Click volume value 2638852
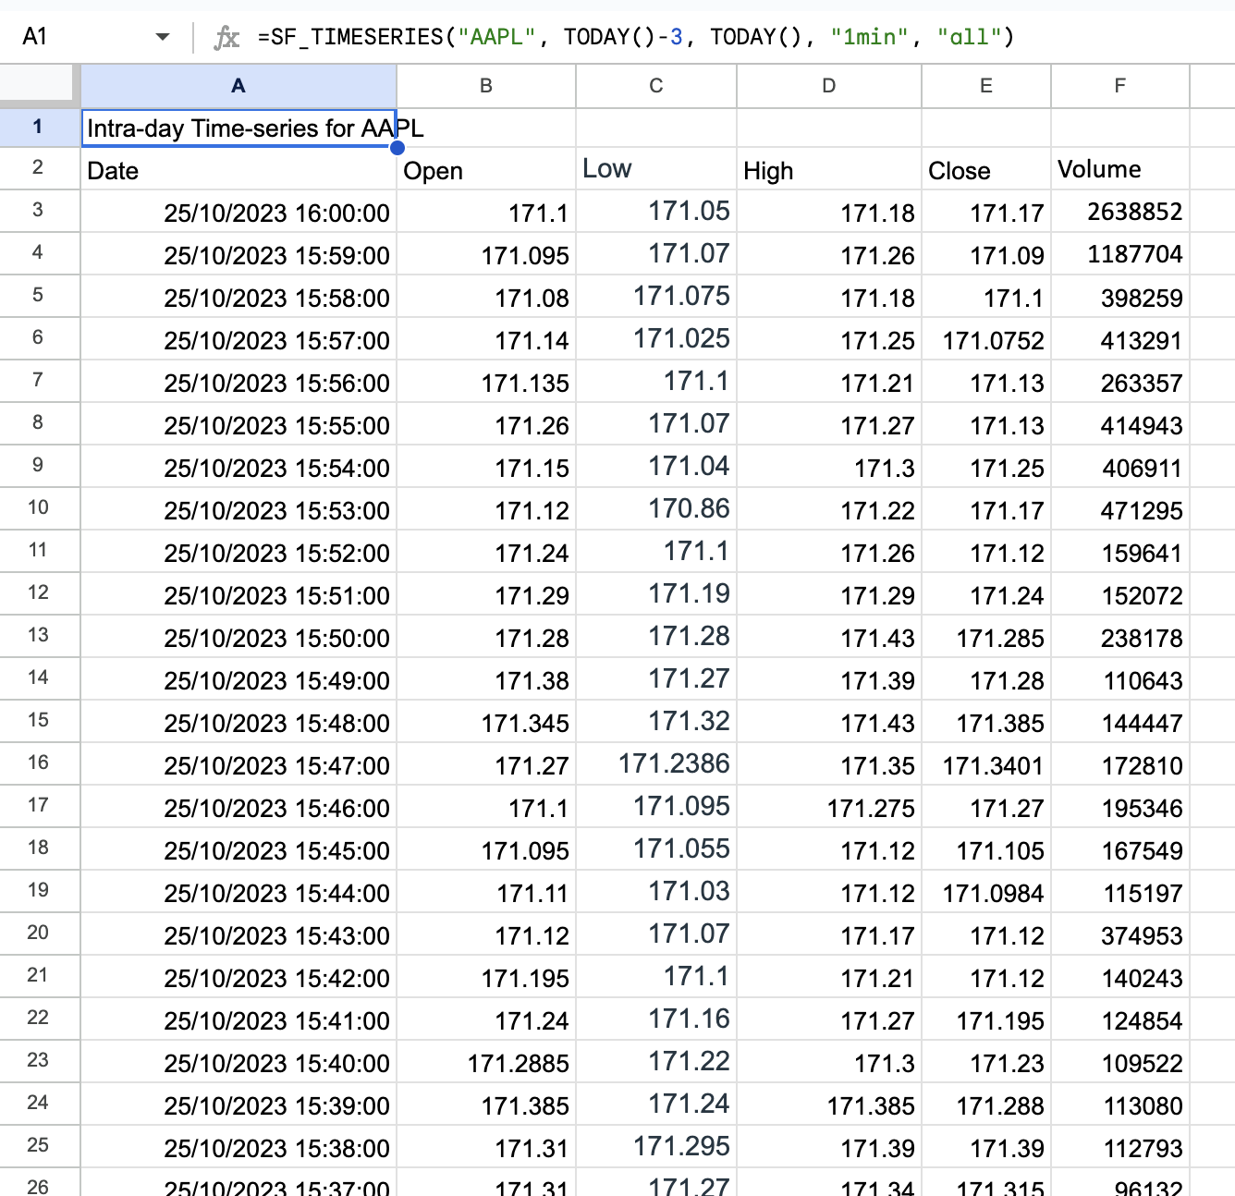 1120,212
